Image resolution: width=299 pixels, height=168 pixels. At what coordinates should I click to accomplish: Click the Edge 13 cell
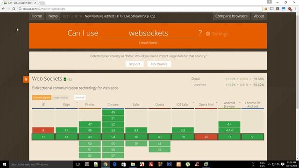[x=66, y=130]
